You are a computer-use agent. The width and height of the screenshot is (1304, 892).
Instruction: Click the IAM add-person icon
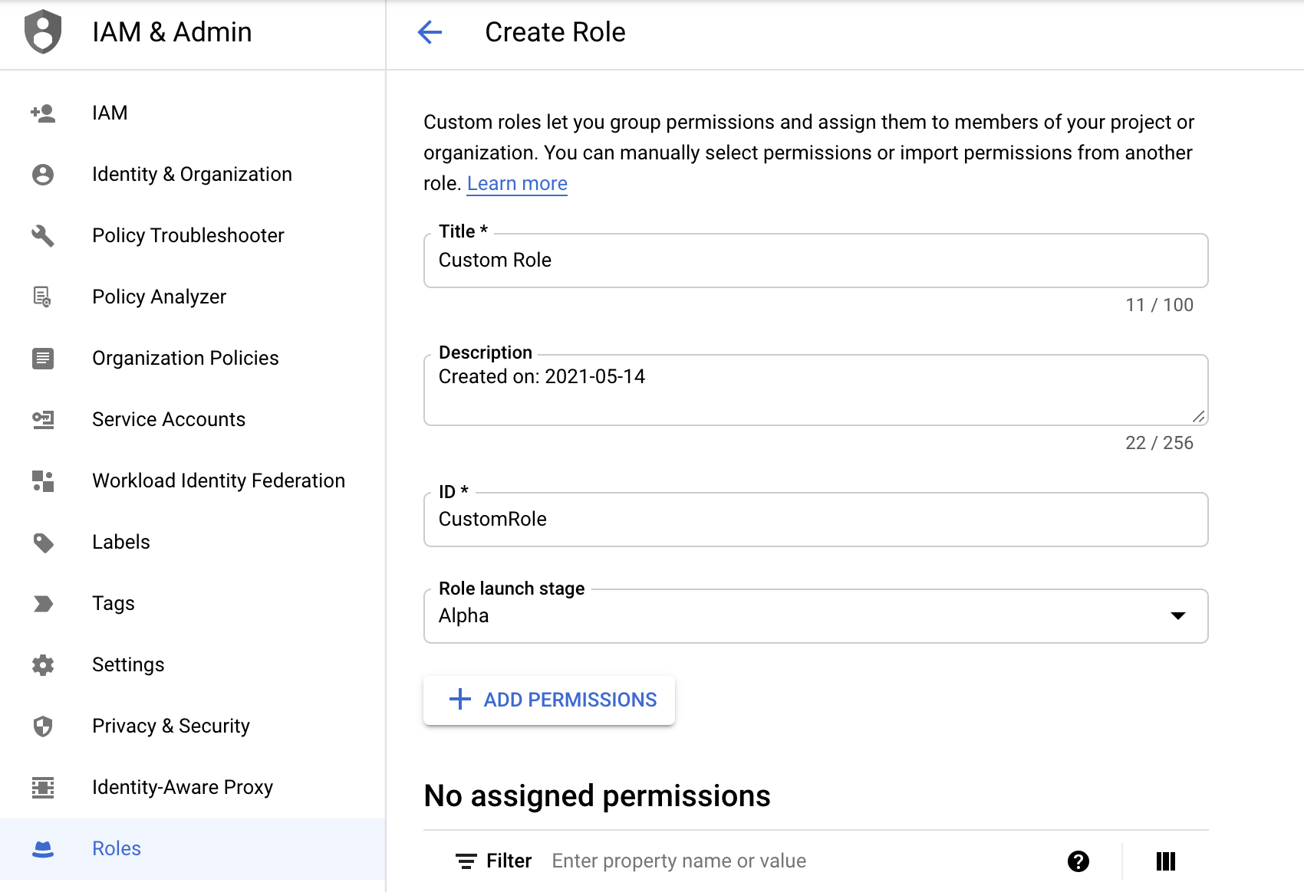43,113
